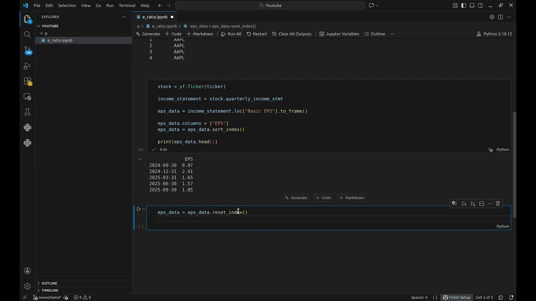Open the Remote Explorer view in the activity bar
The image size is (536, 301).
tap(27, 97)
